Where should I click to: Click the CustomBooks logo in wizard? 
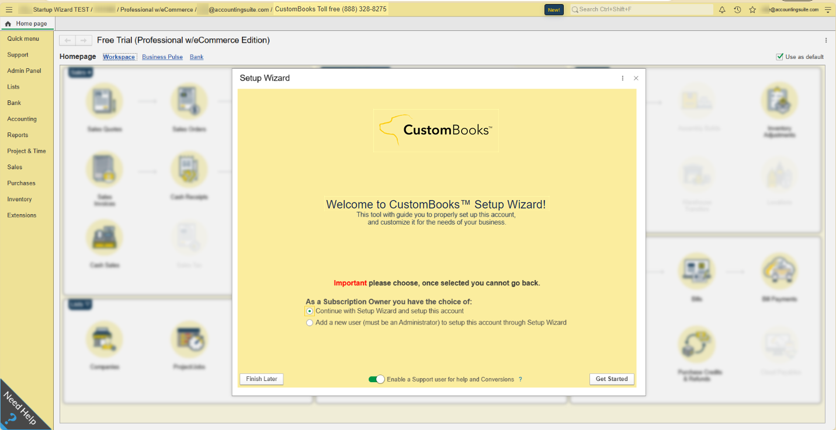click(436, 130)
